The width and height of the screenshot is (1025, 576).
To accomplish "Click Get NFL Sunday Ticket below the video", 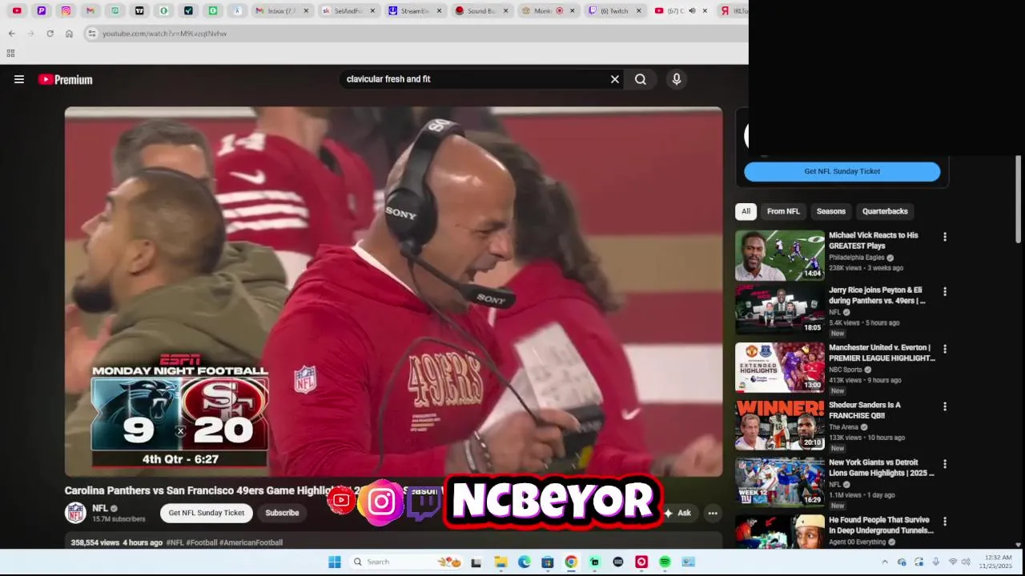I will (207, 513).
